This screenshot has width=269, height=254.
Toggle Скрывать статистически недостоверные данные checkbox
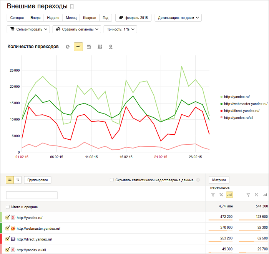coord(112,180)
